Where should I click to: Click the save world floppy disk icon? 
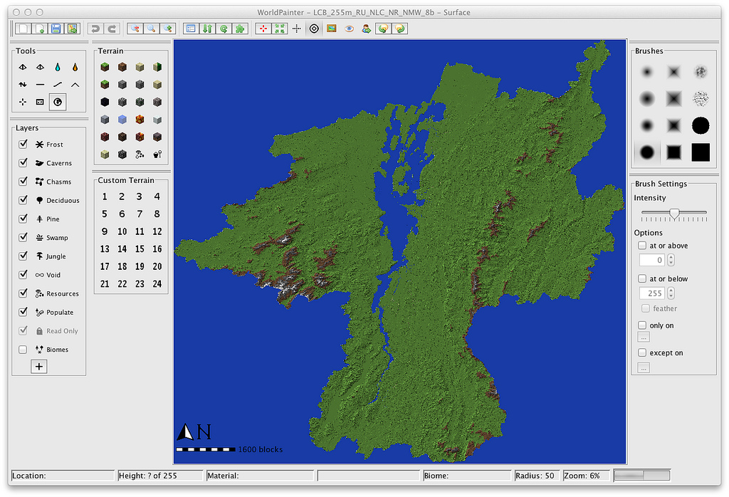coord(56,28)
